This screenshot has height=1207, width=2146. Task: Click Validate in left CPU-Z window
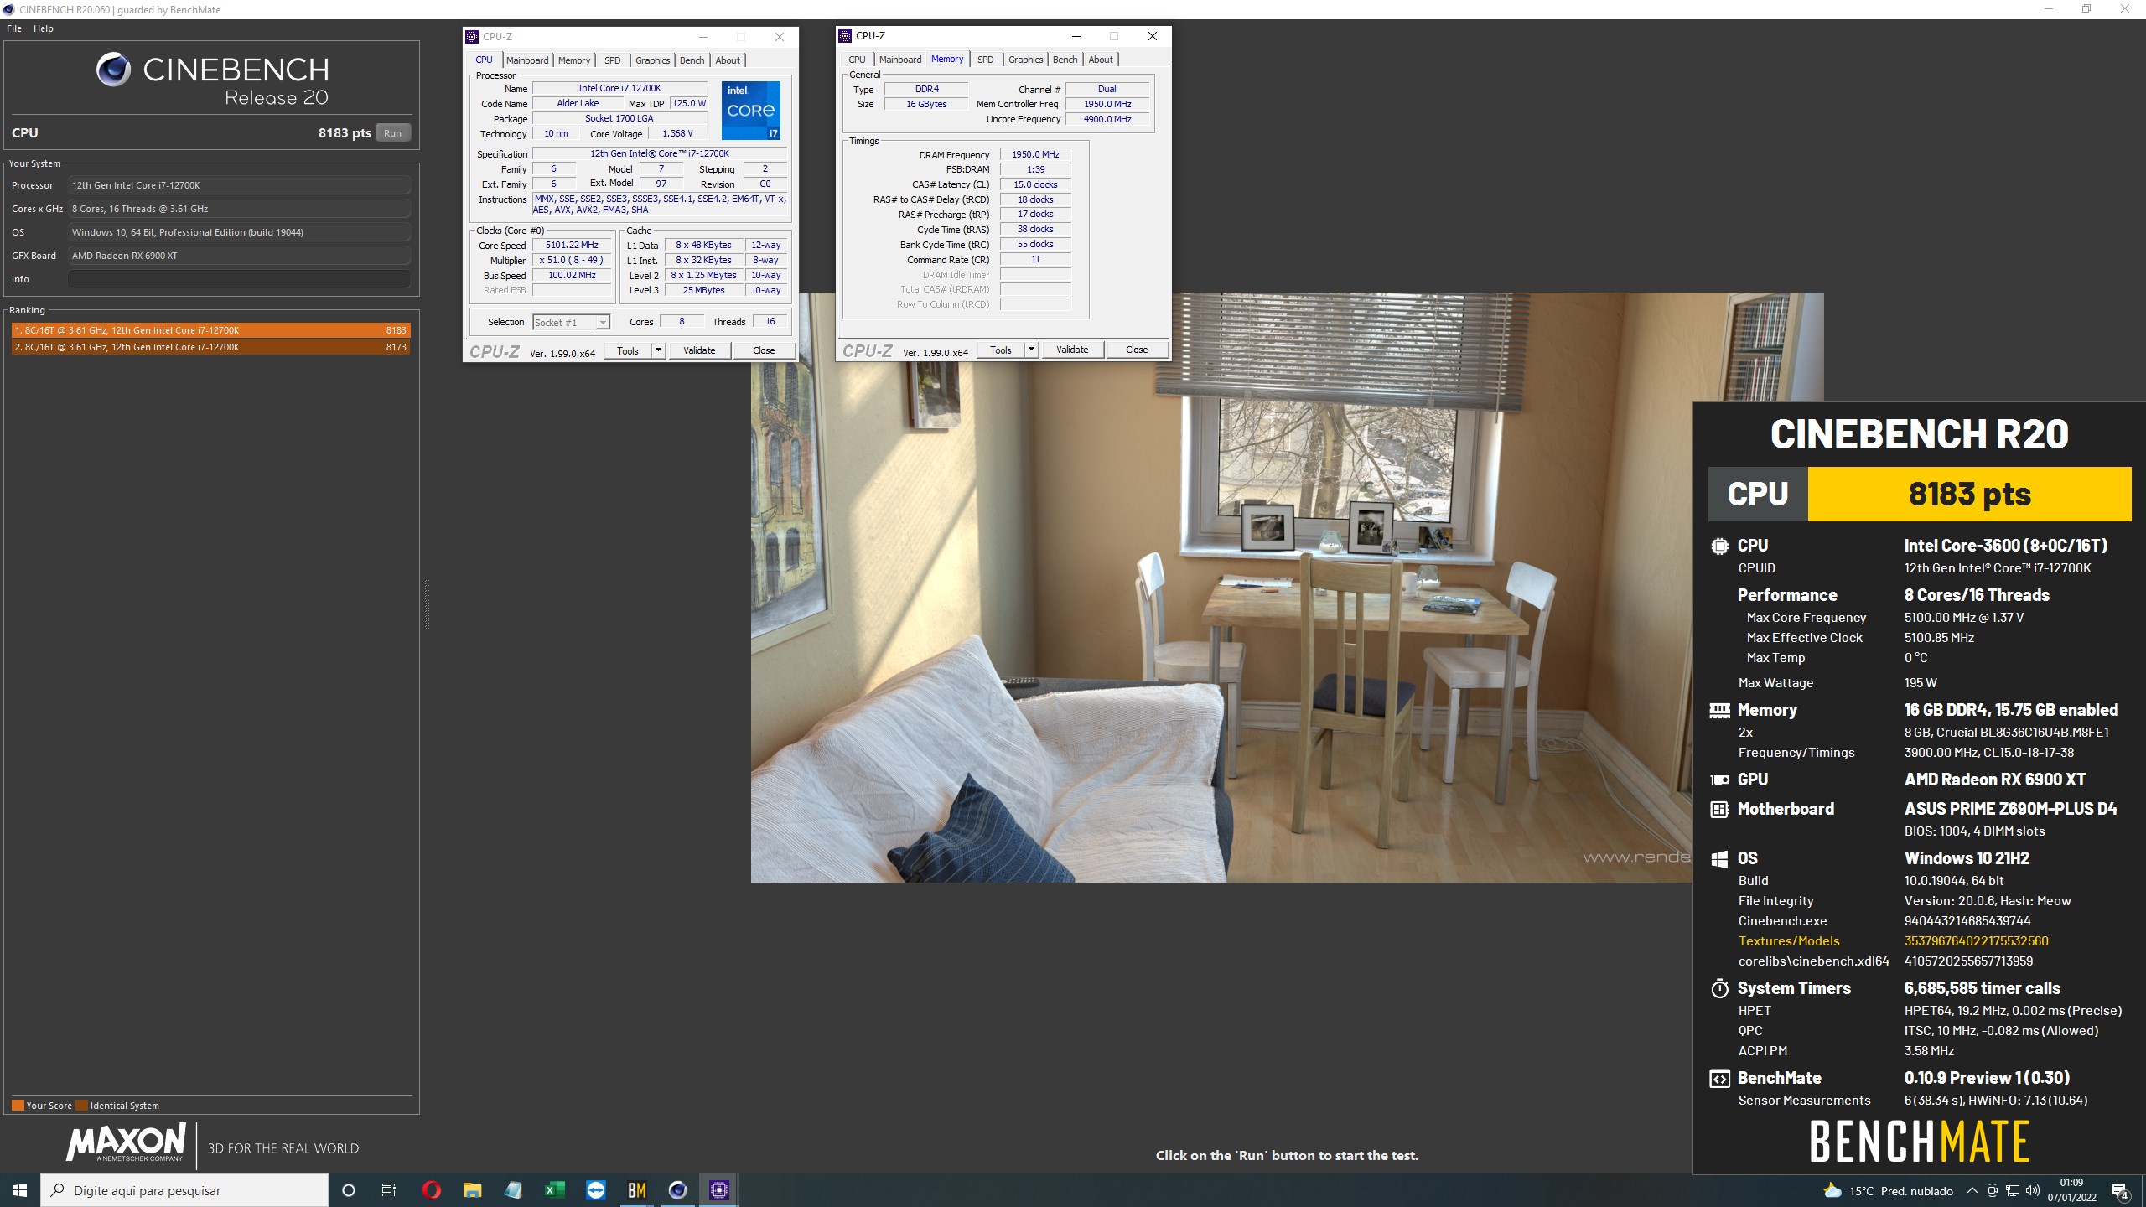pos(699,350)
